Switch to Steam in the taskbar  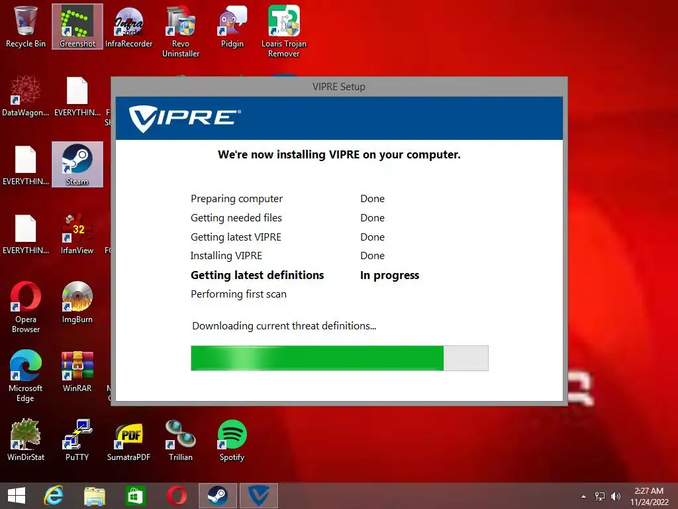click(x=217, y=496)
